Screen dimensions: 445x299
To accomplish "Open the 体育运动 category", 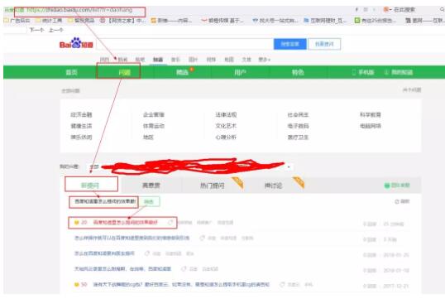I will coord(154,126).
